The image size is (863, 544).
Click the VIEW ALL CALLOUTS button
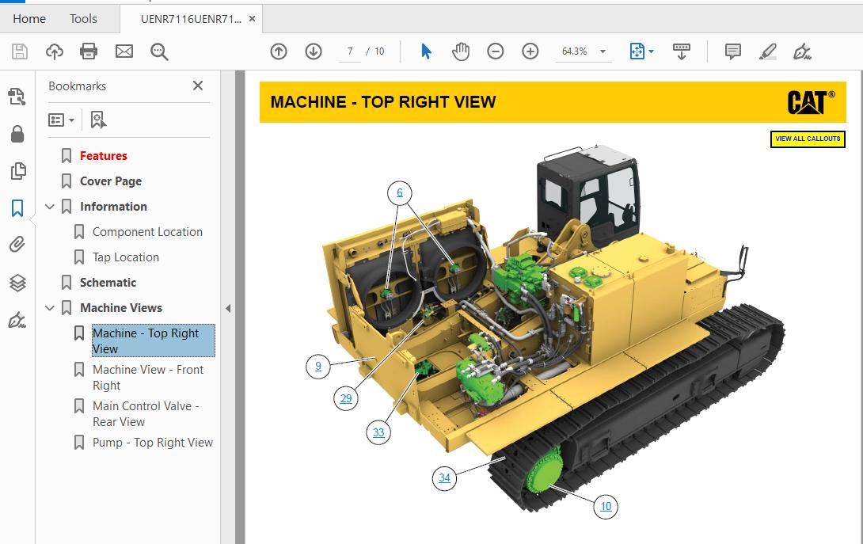(808, 139)
